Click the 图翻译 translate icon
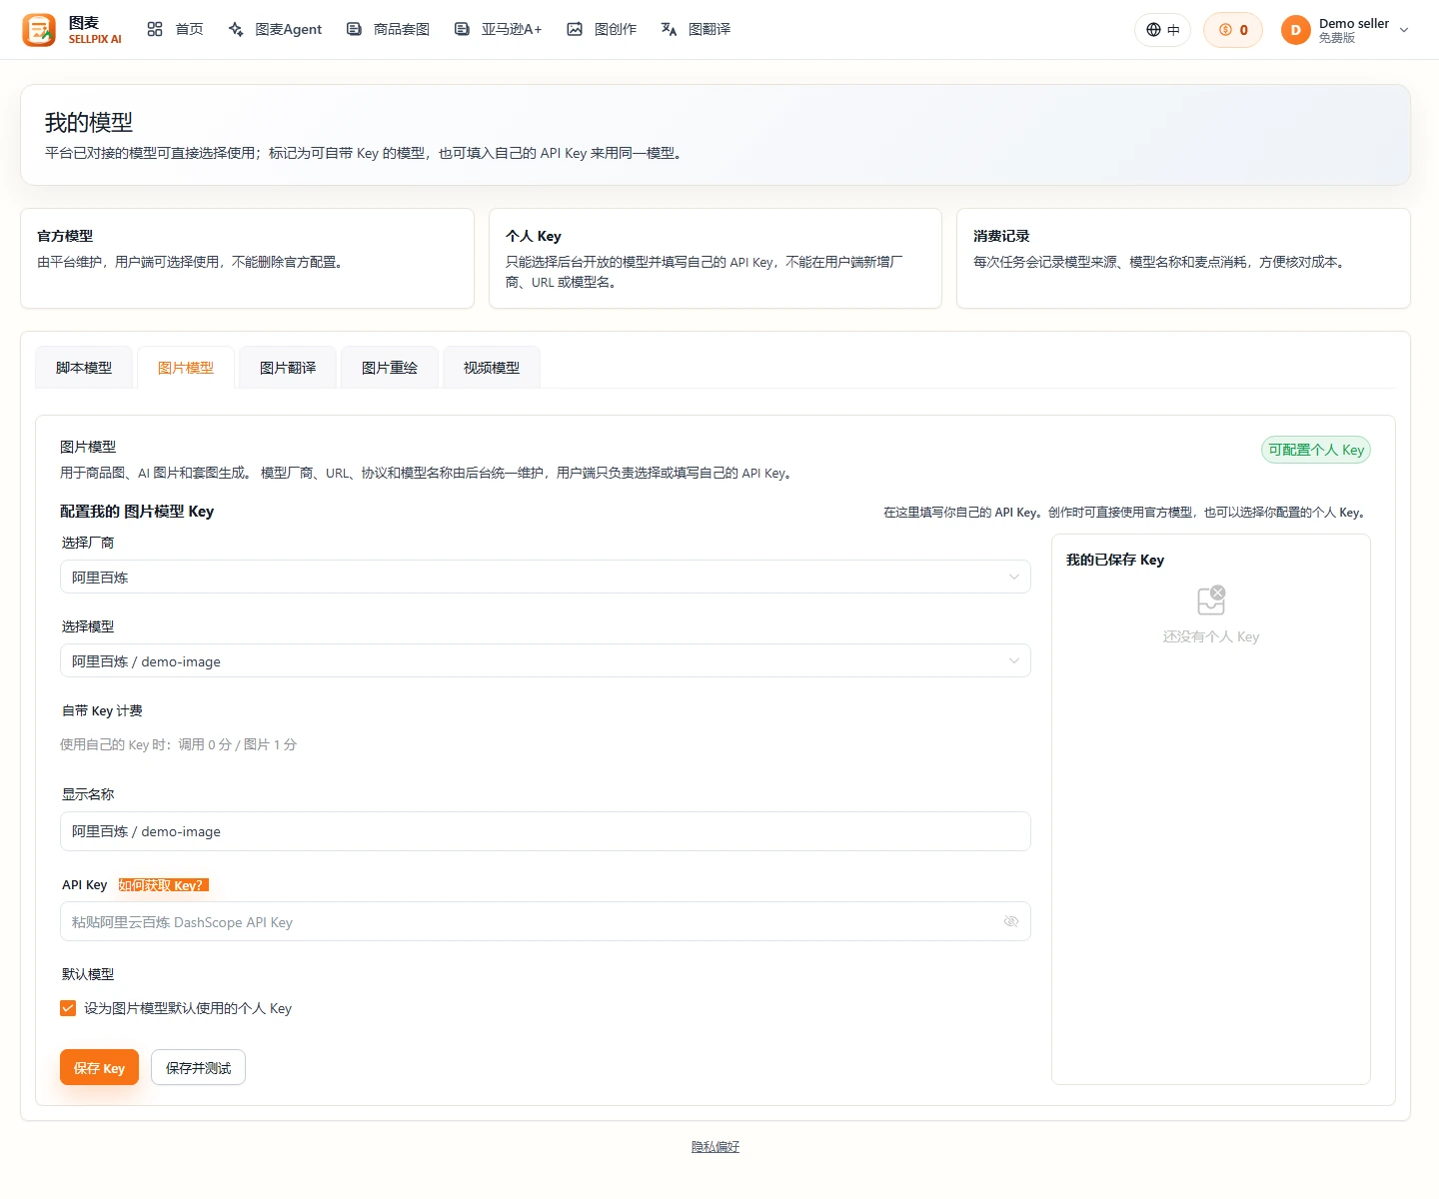 [x=669, y=30]
